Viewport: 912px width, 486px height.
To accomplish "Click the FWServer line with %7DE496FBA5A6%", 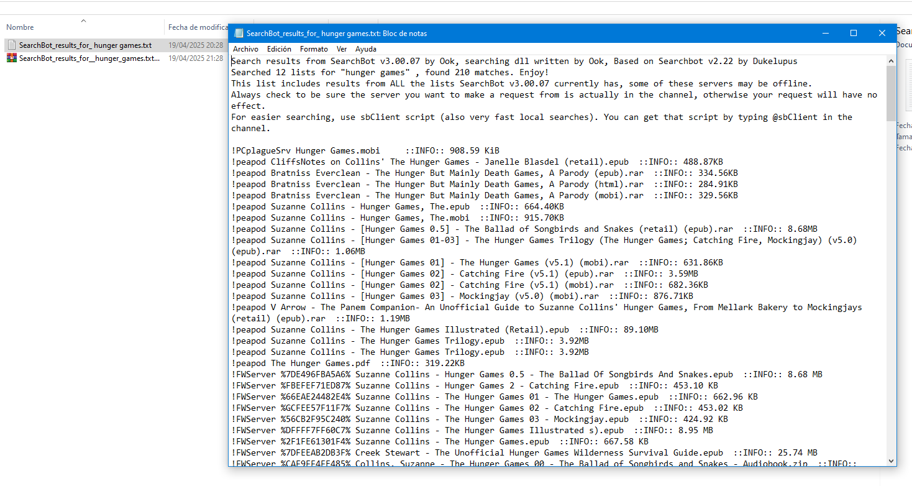I will point(527,374).
